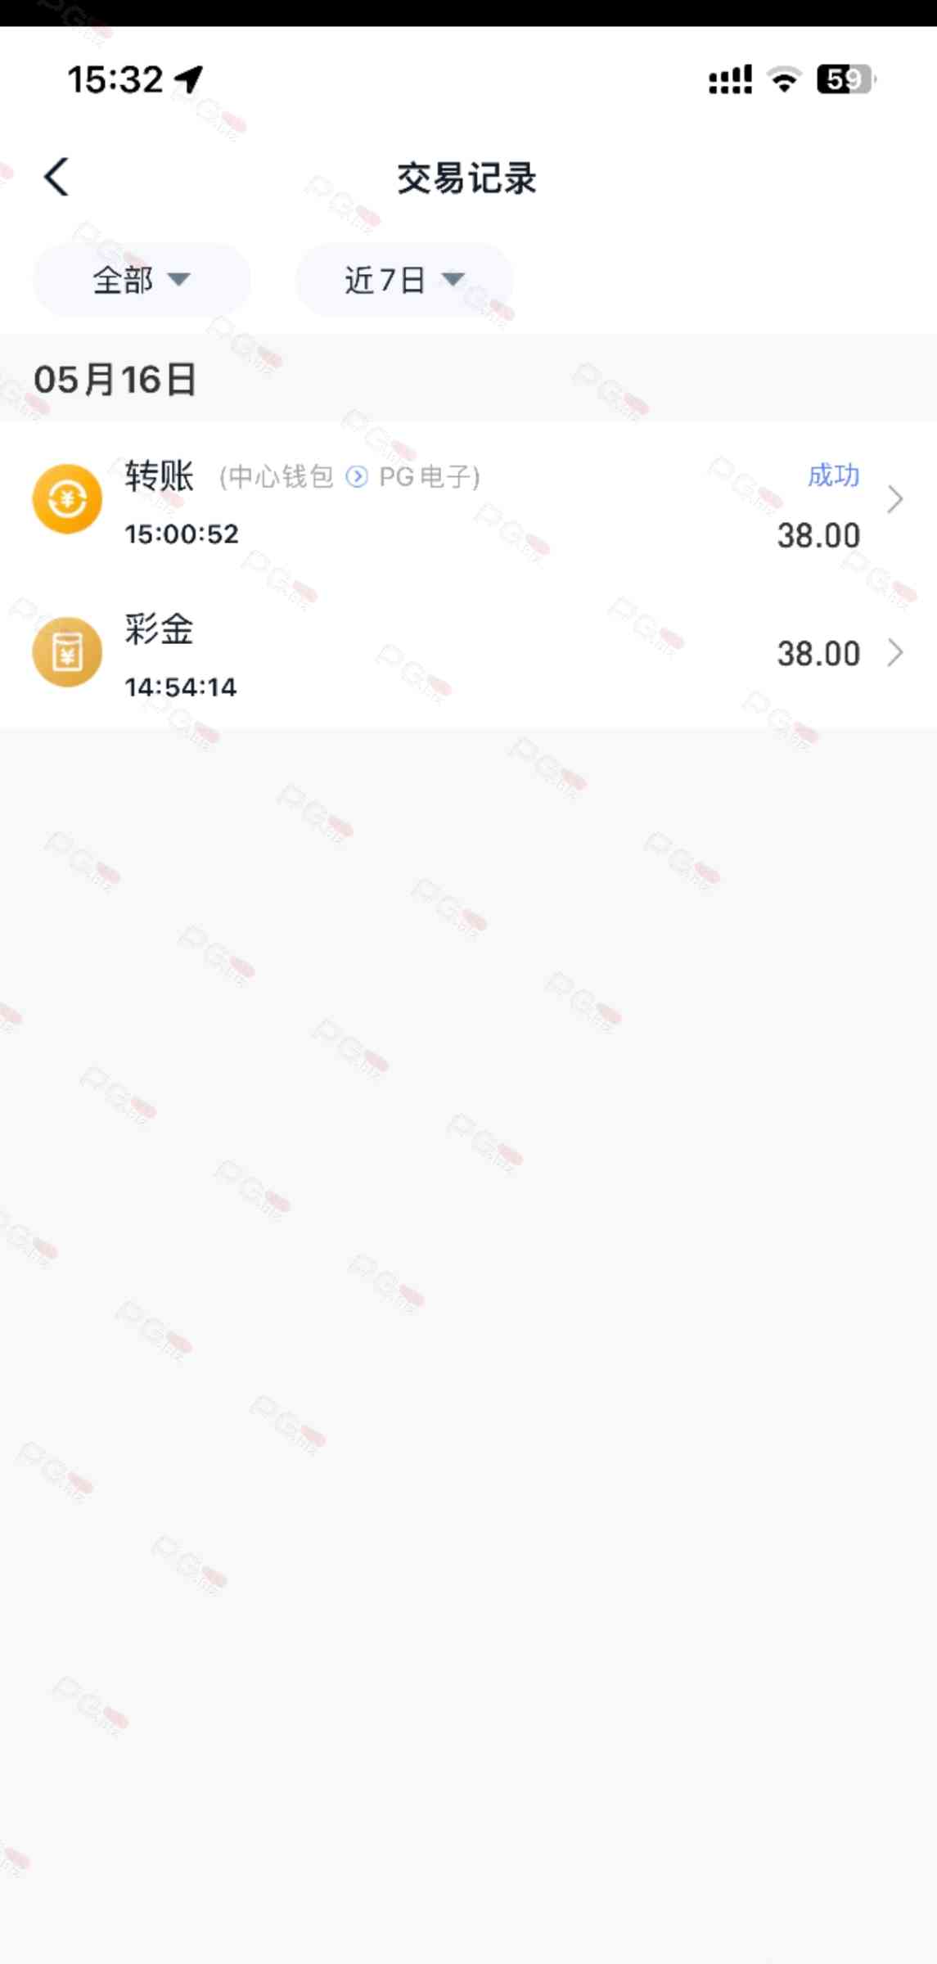Expand 转账 record details via chevron
Image resolution: width=937 pixels, height=1964 pixels.
(x=895, y=499)
